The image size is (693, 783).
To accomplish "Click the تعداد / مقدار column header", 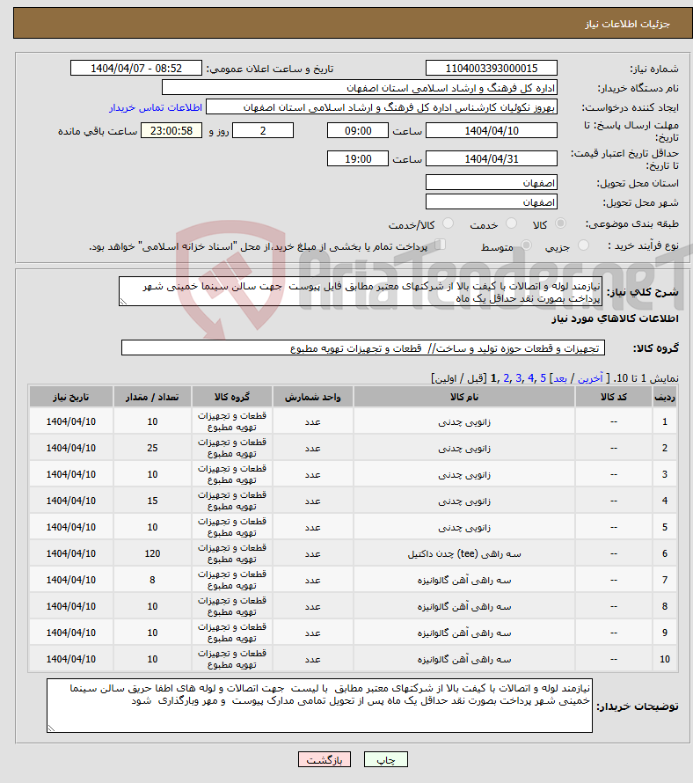I will coord(152,397).
